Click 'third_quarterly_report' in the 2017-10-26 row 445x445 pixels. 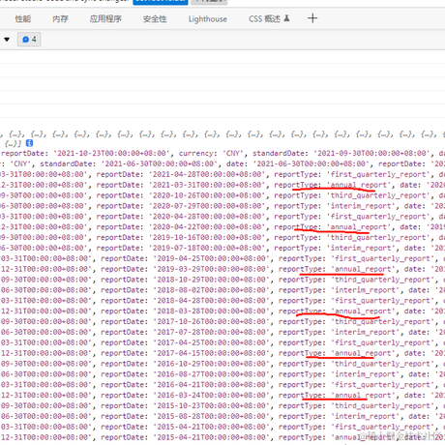[x=385, y=322]
